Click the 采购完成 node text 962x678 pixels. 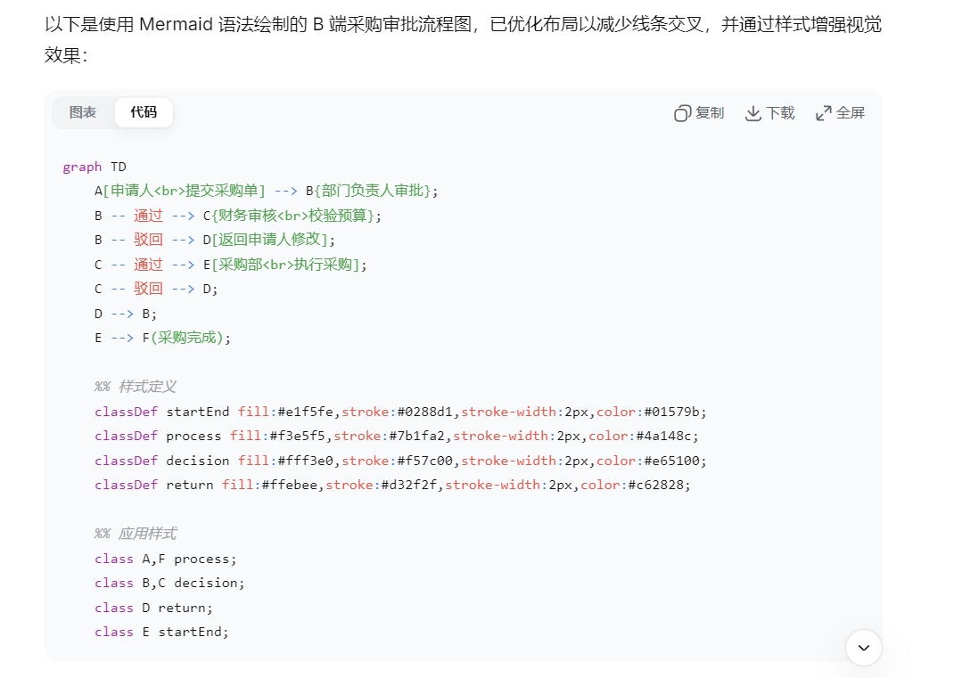click(185, 338)
